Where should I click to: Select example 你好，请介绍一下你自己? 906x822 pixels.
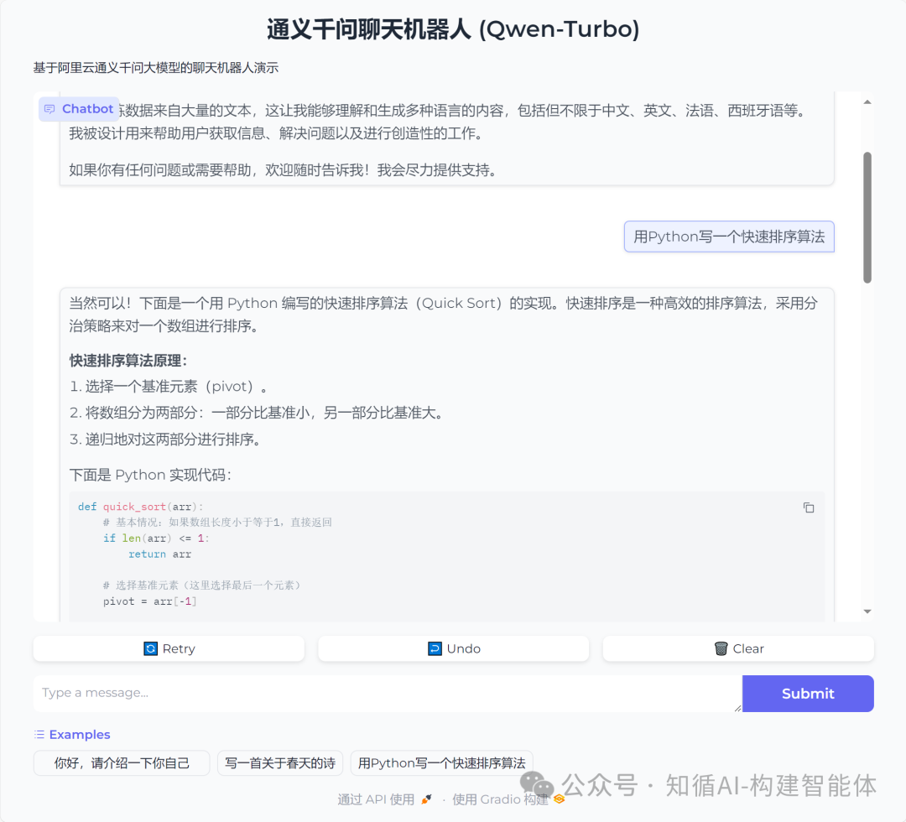point(122,763)
